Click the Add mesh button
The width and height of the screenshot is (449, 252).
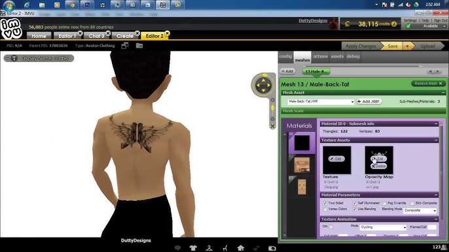tap(287, 71)
